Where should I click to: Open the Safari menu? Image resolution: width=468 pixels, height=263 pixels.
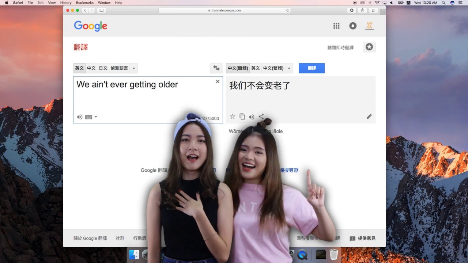(x=18, y=3)
